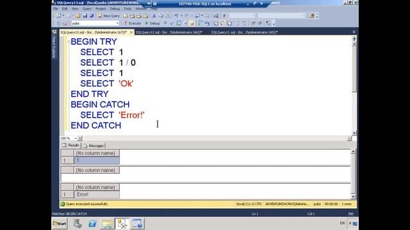
Task: Click the 'Ok' string in the query
Action: 126,84
